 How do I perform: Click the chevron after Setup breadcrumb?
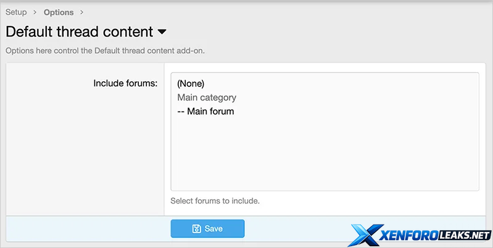tap(35, 12)
